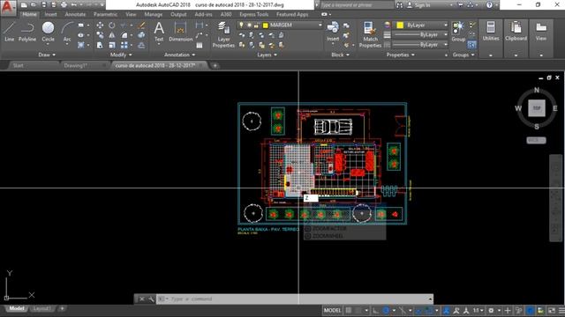Activate Match Properties tool
Screen dimensions: 565x317
(x=370, y=34)
